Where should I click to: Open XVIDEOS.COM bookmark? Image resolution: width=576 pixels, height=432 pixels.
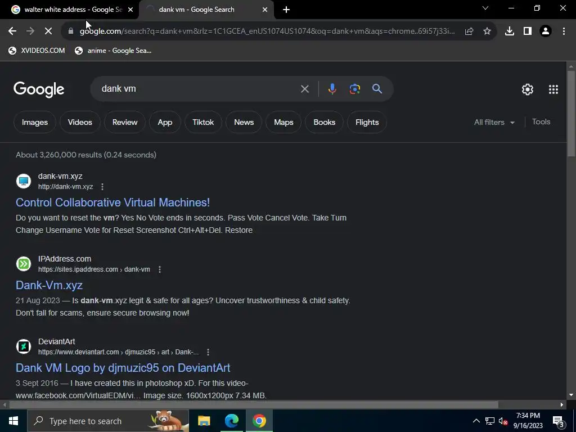tap(37, 51)
